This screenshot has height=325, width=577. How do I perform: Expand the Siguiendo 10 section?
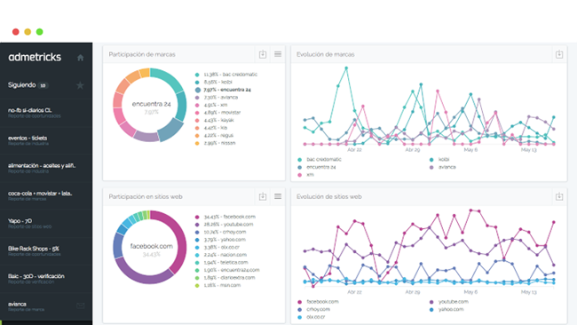pos(28,85)
